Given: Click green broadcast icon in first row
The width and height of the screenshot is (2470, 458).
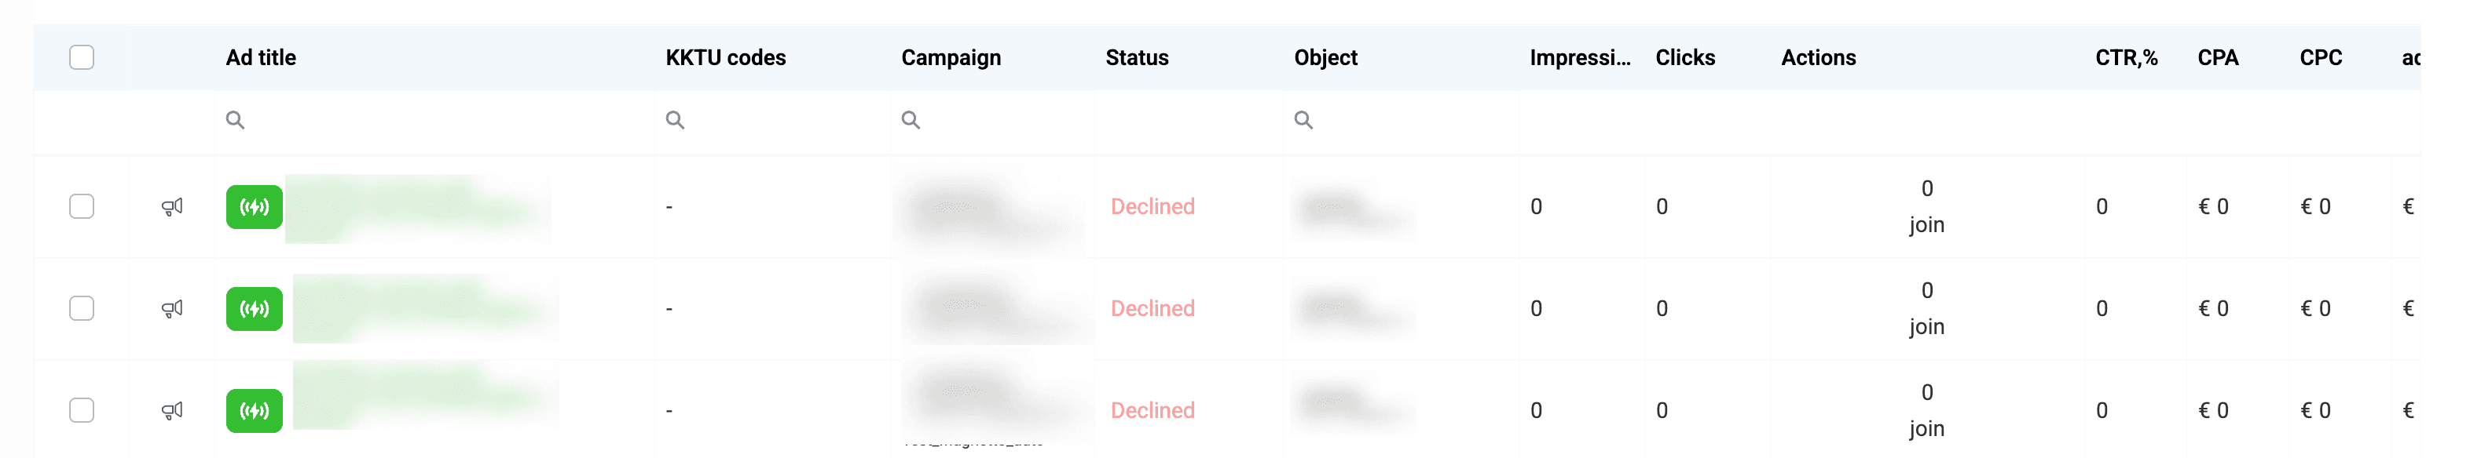Looking at the screenshot, I should point(254,207).
